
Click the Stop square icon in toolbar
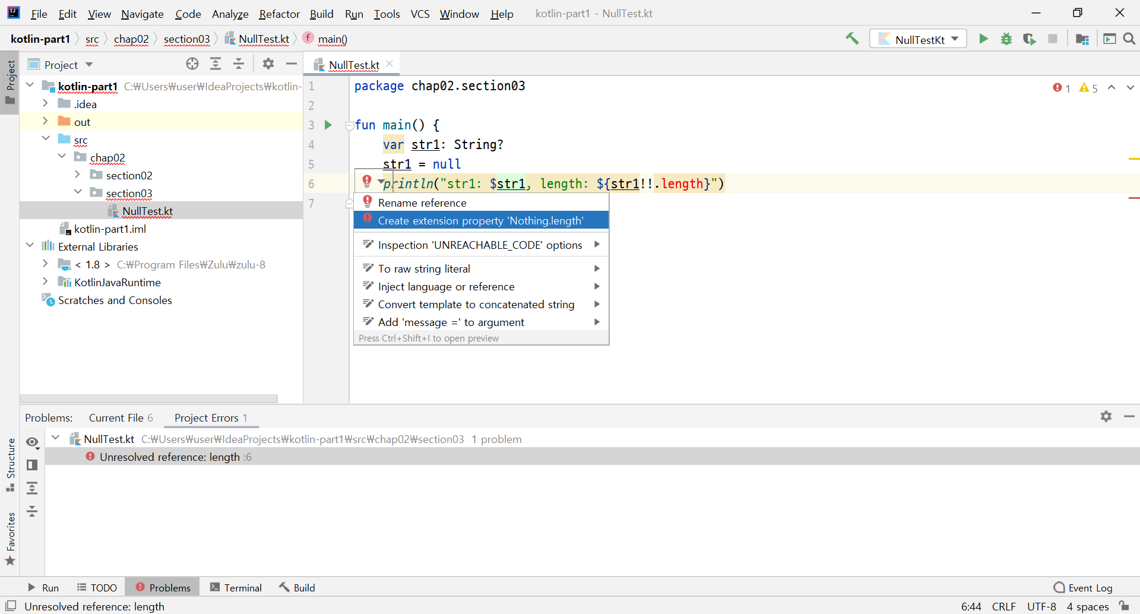pyautogui.click(x=1053, y=39)
